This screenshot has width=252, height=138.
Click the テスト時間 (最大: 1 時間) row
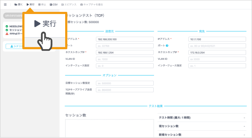point(202,118)
